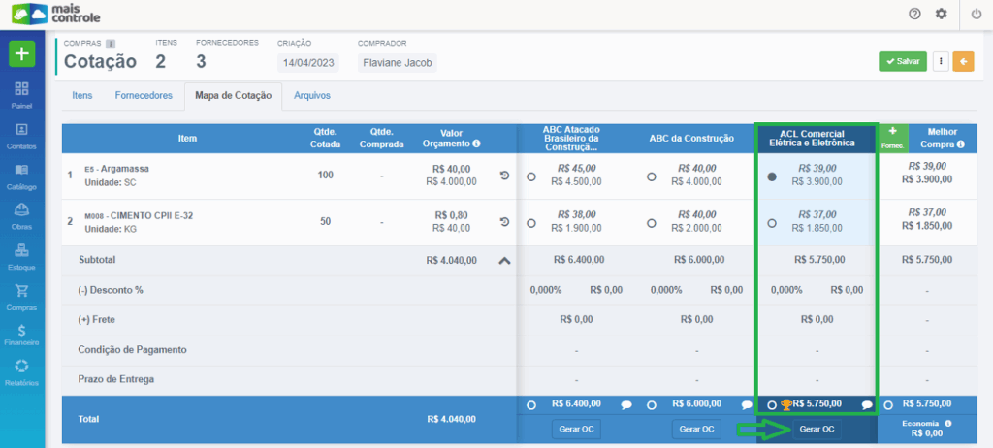This screenshot has width=993, height=448.
Task: Go to Estoque in the sidebar
Action: (22, 256)
